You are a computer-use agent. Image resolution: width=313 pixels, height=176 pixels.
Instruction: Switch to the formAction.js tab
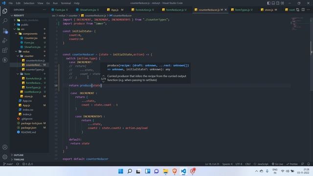point(143,10)
